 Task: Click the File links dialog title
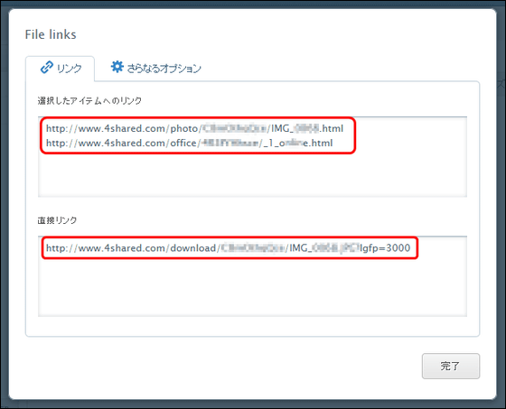tap(51, 34)
